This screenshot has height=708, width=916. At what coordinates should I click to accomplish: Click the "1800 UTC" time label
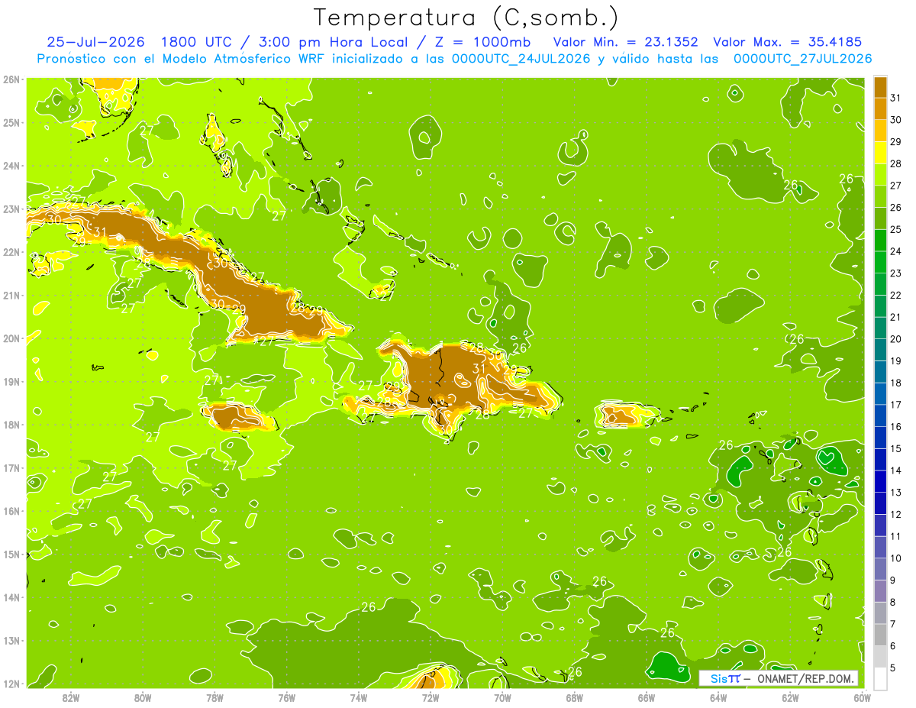pos(196,42)
